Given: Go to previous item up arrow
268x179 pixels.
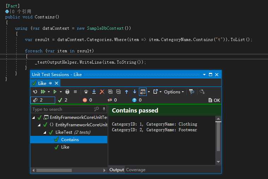Looking at the screenshot, I should point(127,92).
